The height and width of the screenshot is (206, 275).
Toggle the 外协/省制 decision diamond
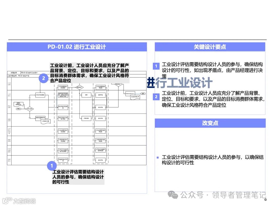tap(30, 109)
